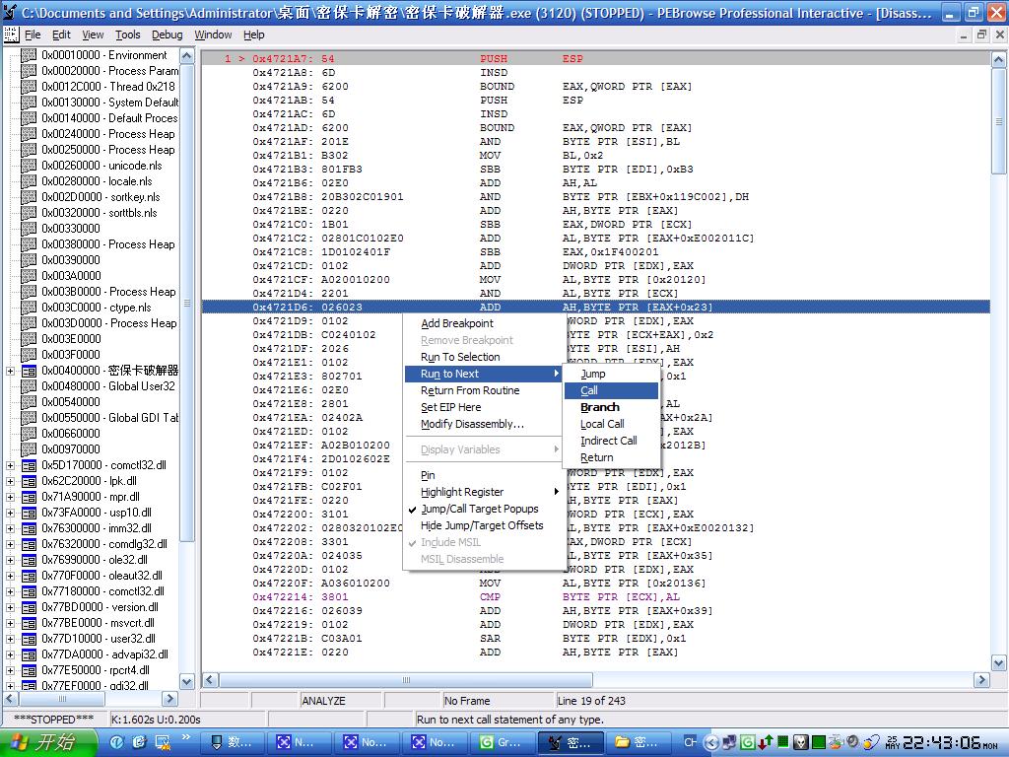This screenshot has height=757, width=1009.
Task: Expand the advapi32.dll tree node
Action: coord(10,654)
